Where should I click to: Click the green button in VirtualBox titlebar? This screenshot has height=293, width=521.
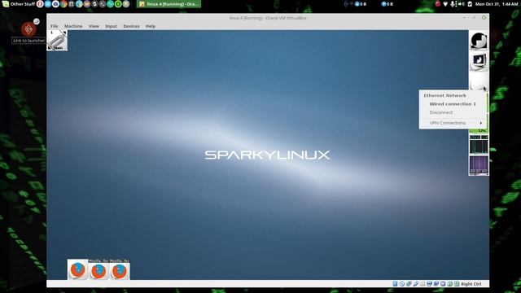tap(484, 18)
